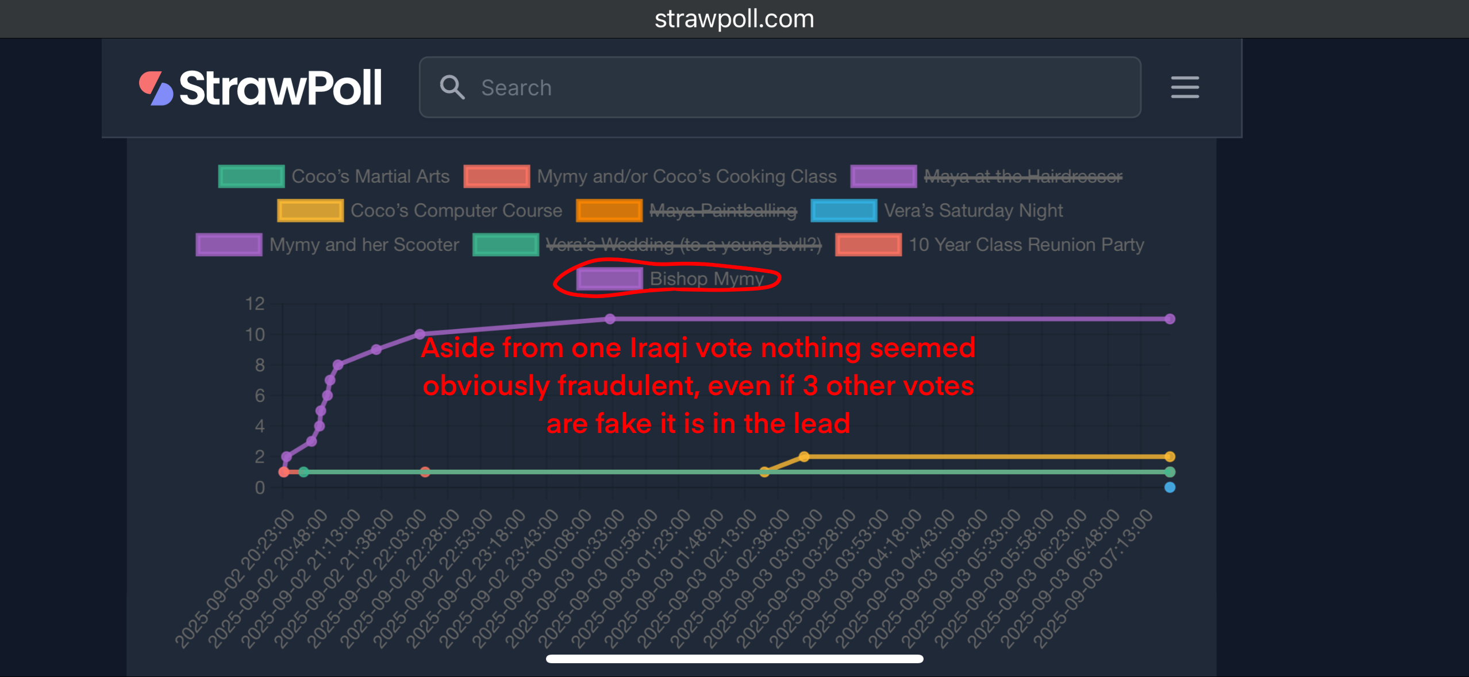Image resolution: width=1469 pixels, height=677 pixels.
Task: Click the final purple data point at 11
Action: [x=1170, y=319]
